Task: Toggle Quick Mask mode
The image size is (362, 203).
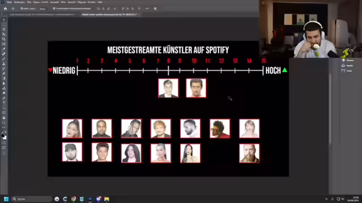Action: click(x=4, y=143)
